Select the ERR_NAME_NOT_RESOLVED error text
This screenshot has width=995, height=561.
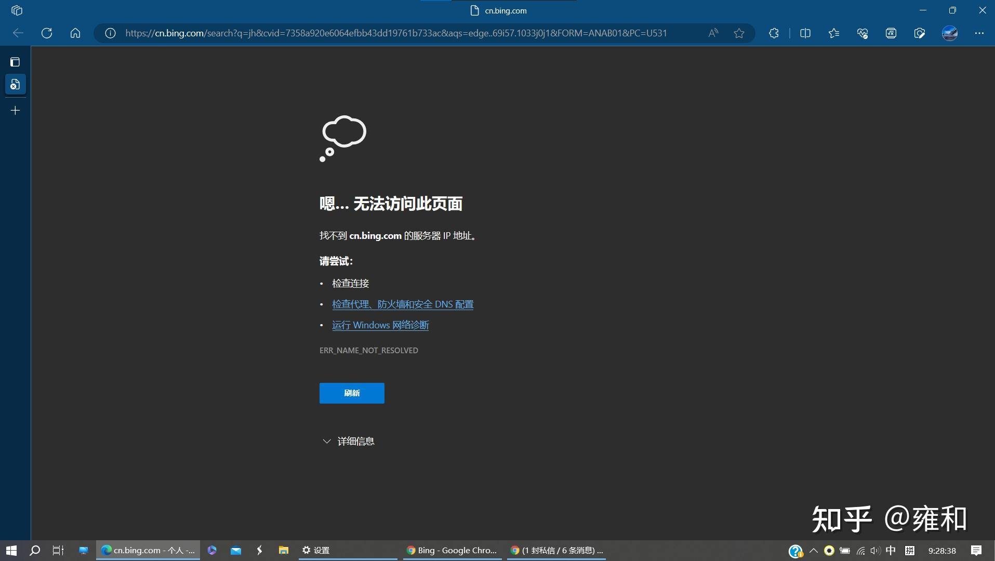(369, 351)
